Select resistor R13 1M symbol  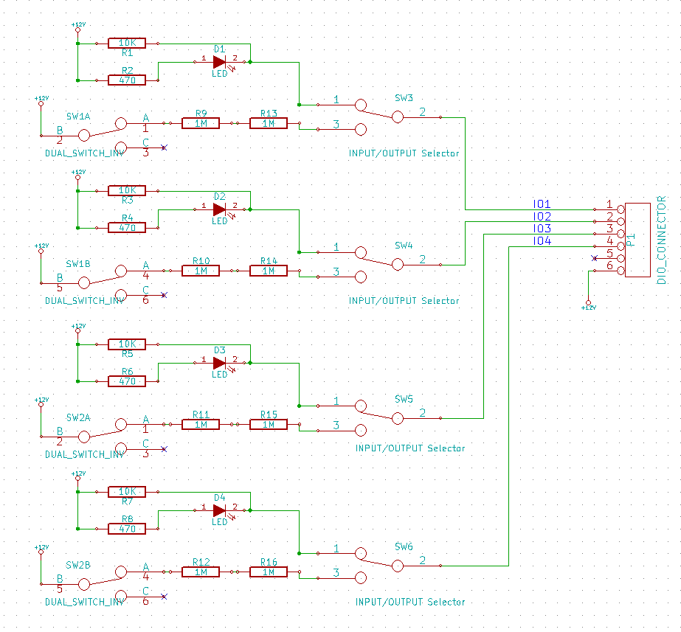pos(269,123)
